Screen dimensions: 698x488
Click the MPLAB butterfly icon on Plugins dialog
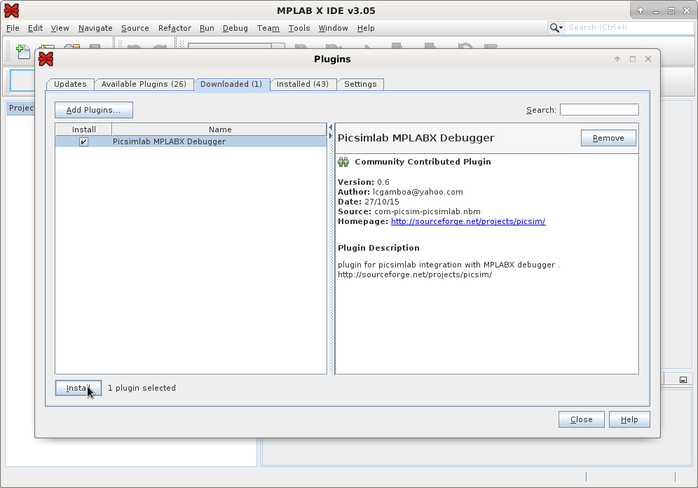[x=46, y=59]
